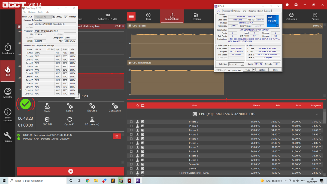The height and width of the screenshot is (184, 327).
Task: Open the Select CPU dropdown in Core Temp
Action: pos(43,17)
